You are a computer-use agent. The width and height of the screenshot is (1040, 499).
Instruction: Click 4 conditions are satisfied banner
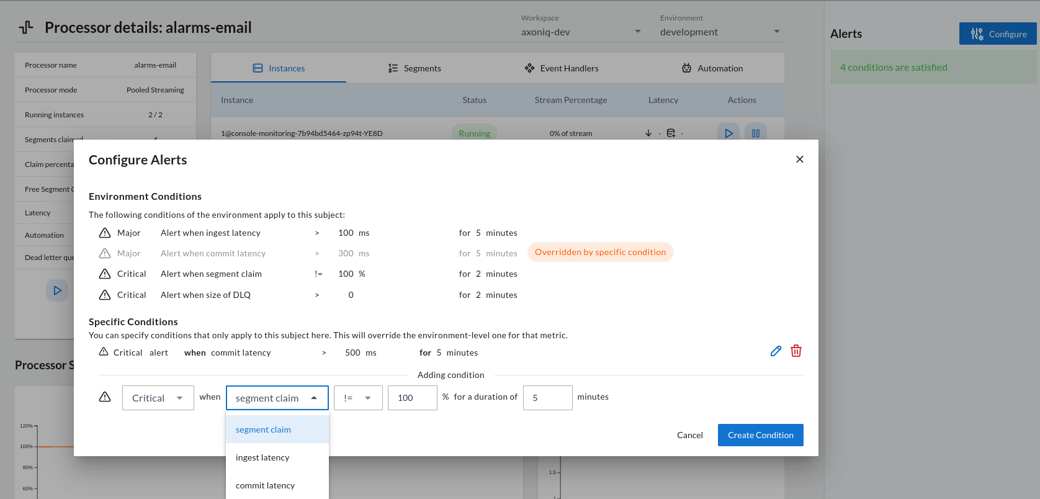click(x=933, y=67)
